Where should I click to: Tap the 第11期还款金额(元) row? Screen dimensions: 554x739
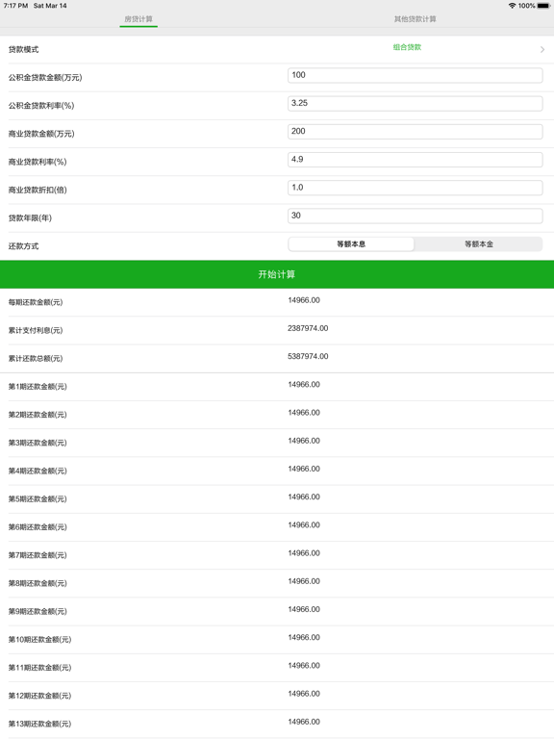277,668
